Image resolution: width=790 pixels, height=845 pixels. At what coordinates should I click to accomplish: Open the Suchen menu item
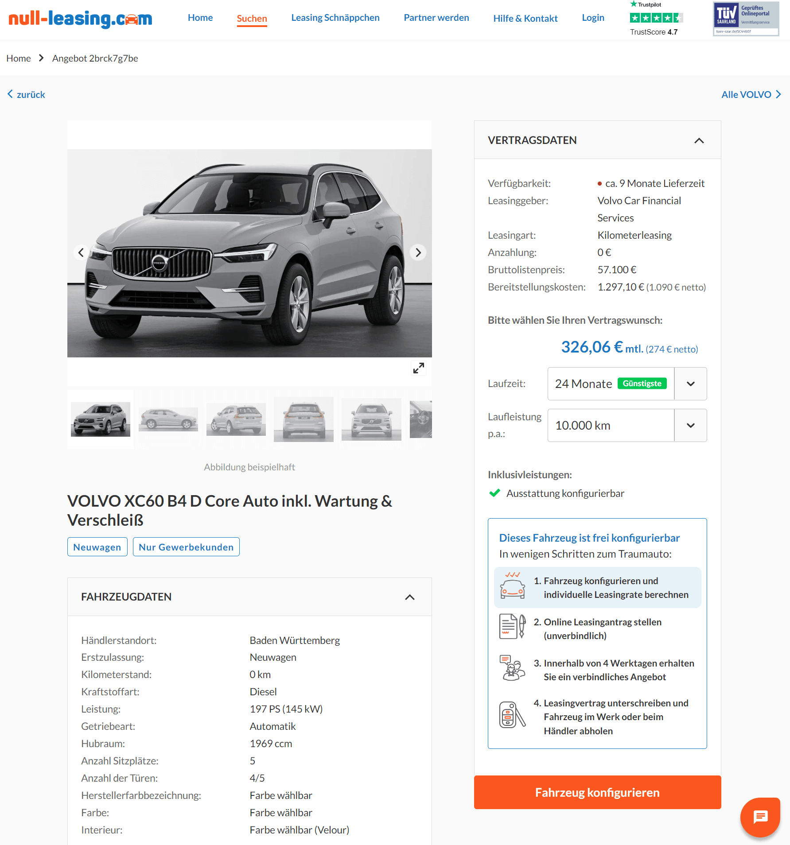click(252, 18)
